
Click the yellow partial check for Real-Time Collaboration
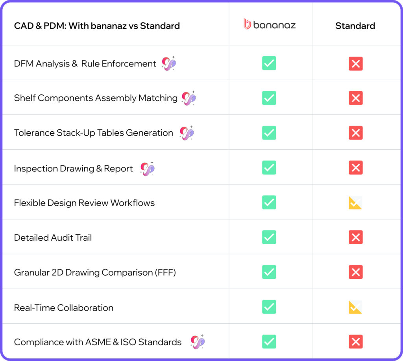point(355,307)
